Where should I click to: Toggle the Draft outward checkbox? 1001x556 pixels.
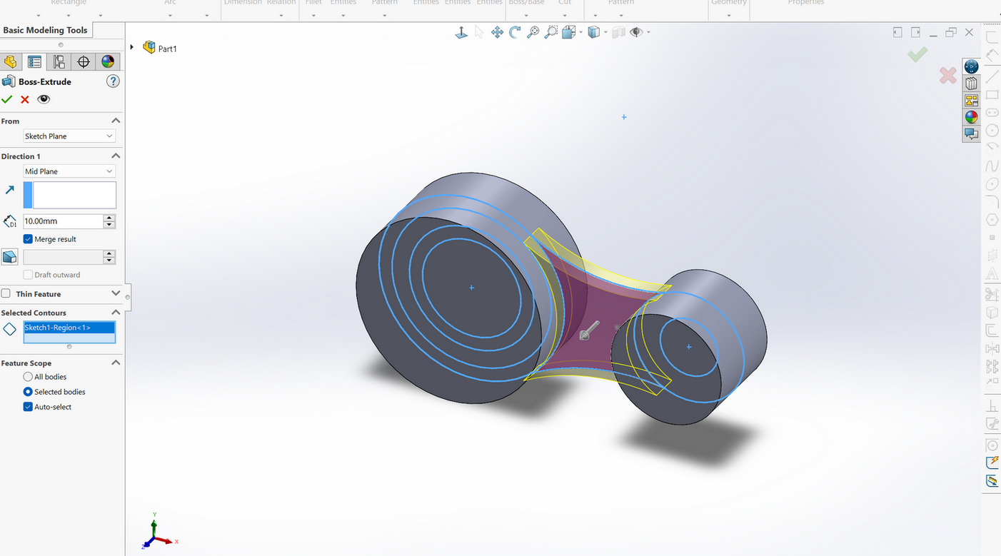(28, 275)
